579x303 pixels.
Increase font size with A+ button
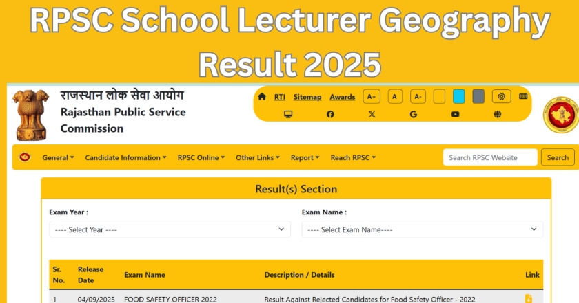(372, 97)
